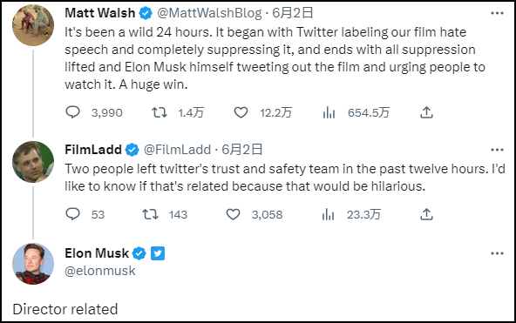Screen dimensions: 516x323
Task: Share FilmLadd's tweet
Action: pyautogui.click(x=426, y=214)
